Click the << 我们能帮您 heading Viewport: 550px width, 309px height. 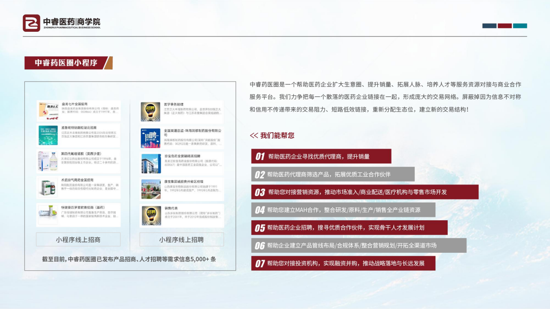coord(272,135)
